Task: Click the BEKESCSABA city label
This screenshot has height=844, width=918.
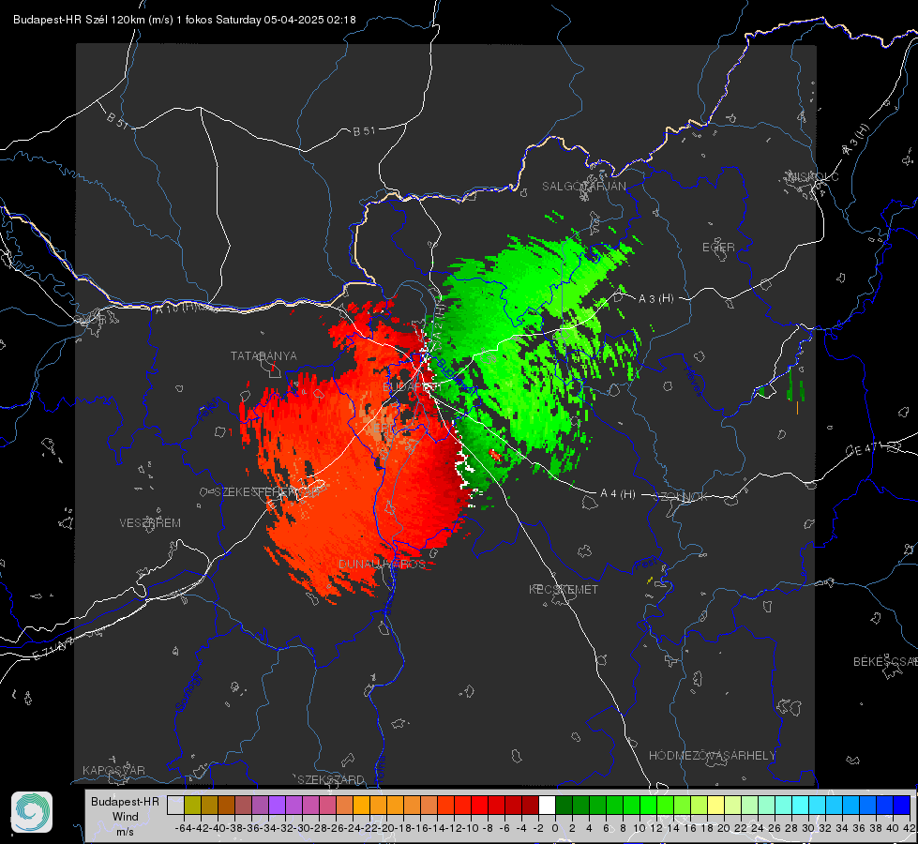Action: pos(885,662)
